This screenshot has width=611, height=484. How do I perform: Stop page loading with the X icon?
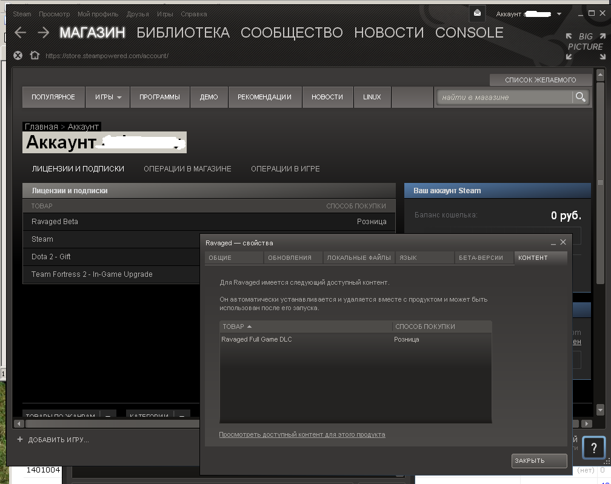18,55
